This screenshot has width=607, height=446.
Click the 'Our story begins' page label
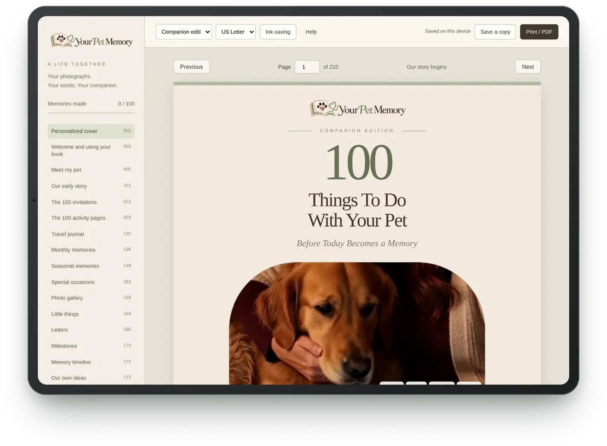427,67
